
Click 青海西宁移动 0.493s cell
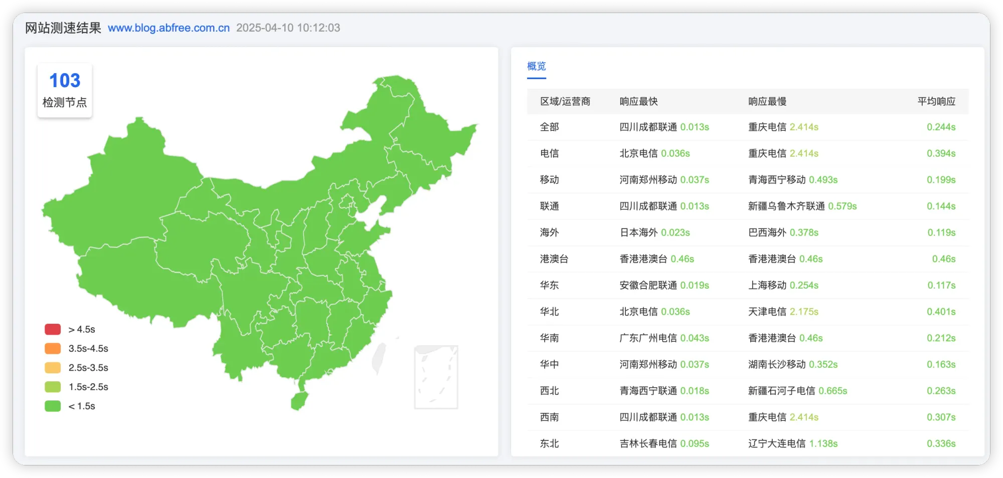click(793, 179)
